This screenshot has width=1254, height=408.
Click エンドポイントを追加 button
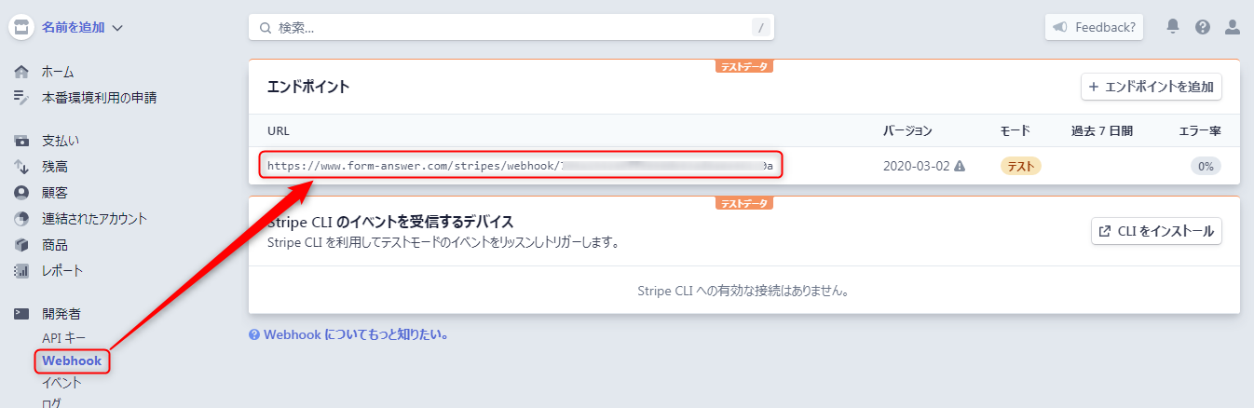coord(1152,87)
